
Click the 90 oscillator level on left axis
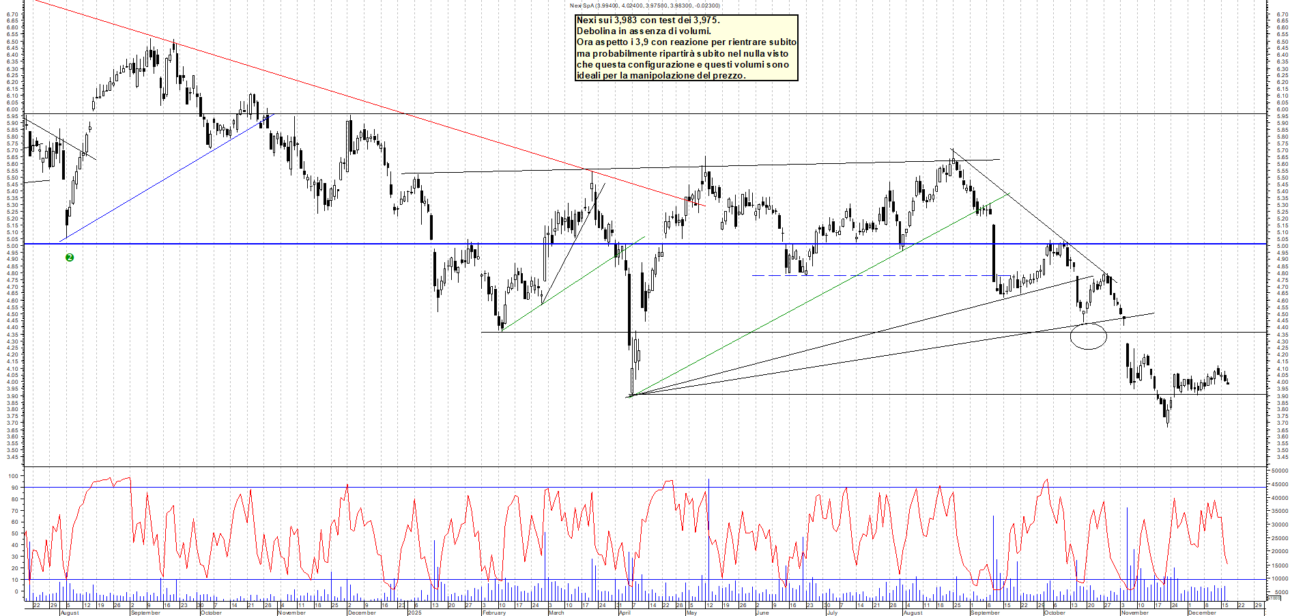tap(14, 488)
